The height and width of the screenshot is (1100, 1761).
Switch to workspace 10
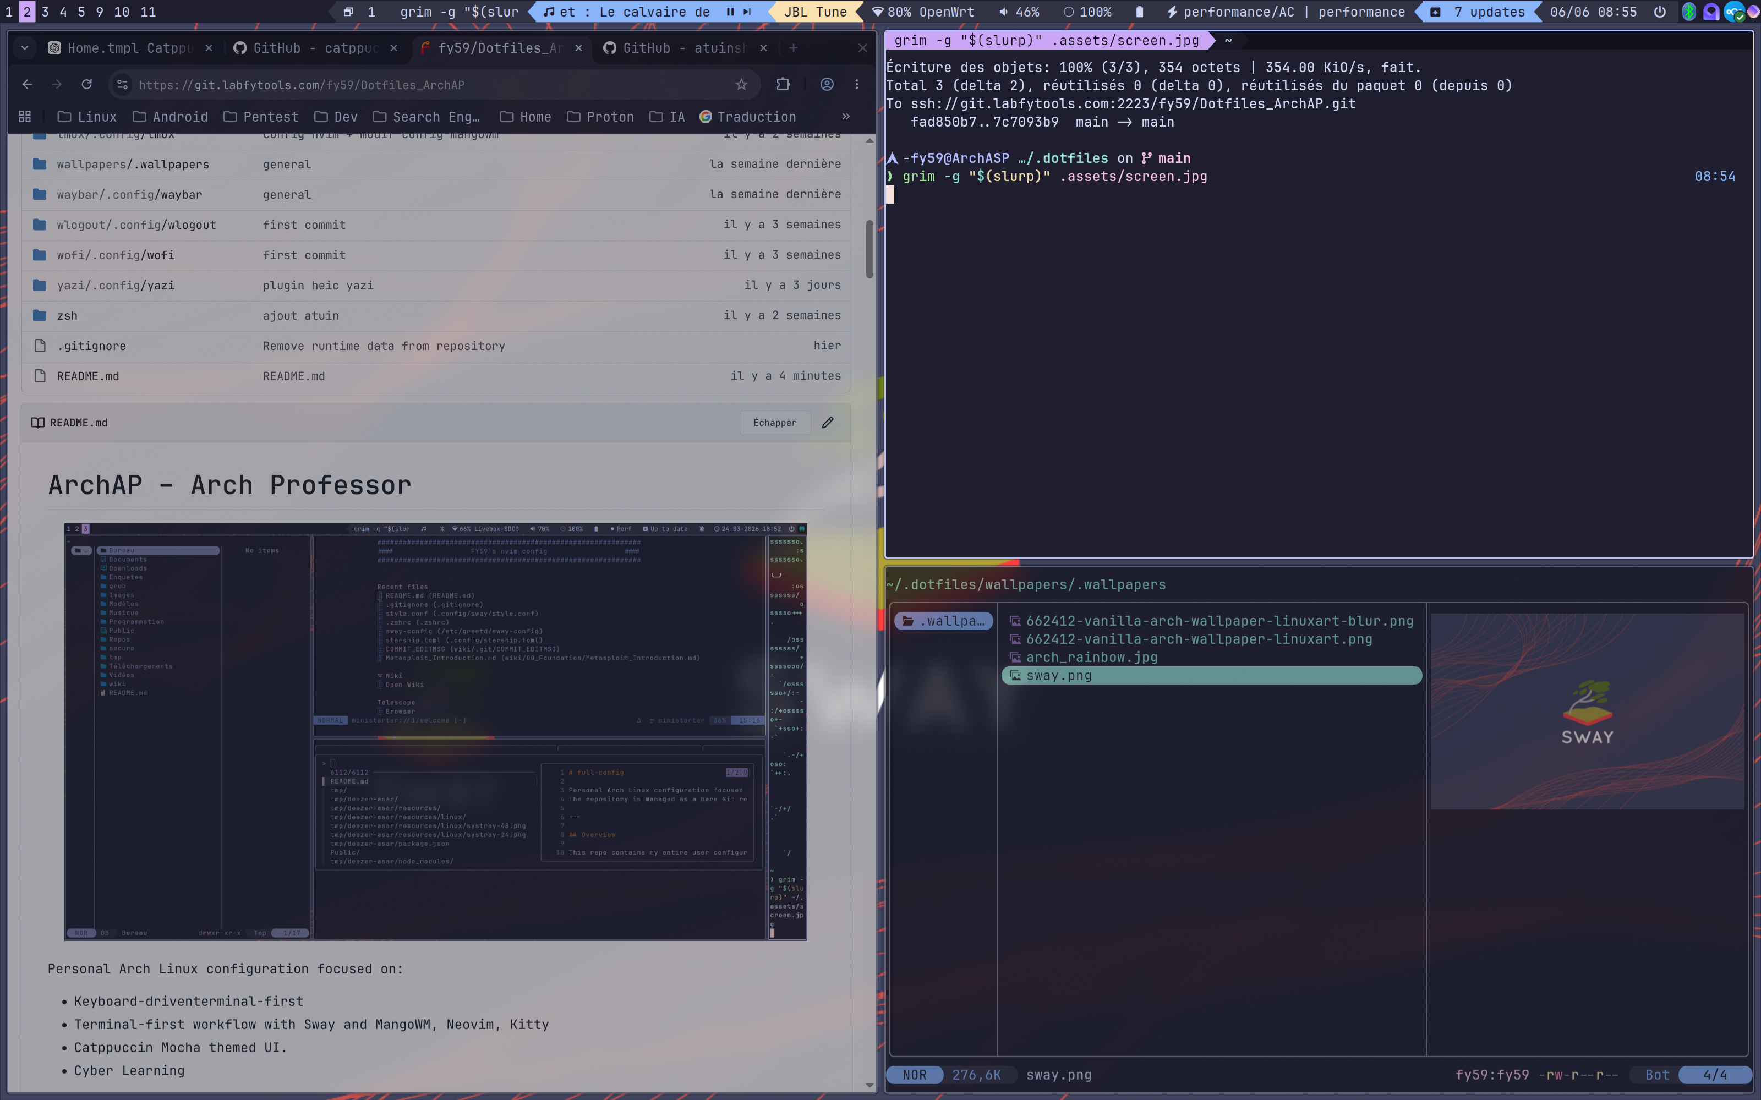(122, 12)
